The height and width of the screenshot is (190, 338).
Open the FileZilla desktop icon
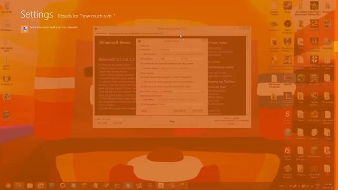[287, 153]
